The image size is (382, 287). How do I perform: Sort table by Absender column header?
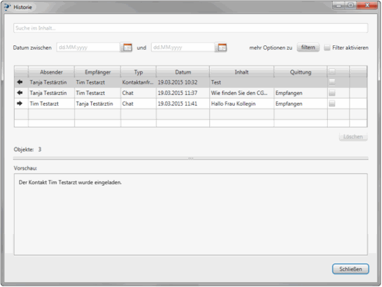coord(51,71)
